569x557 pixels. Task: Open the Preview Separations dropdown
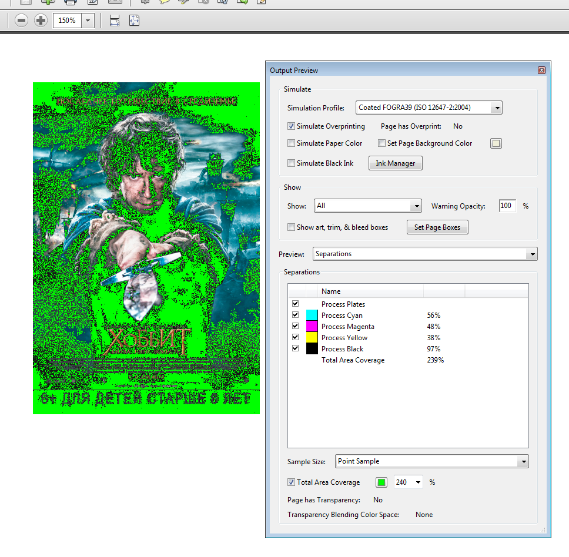425,254
